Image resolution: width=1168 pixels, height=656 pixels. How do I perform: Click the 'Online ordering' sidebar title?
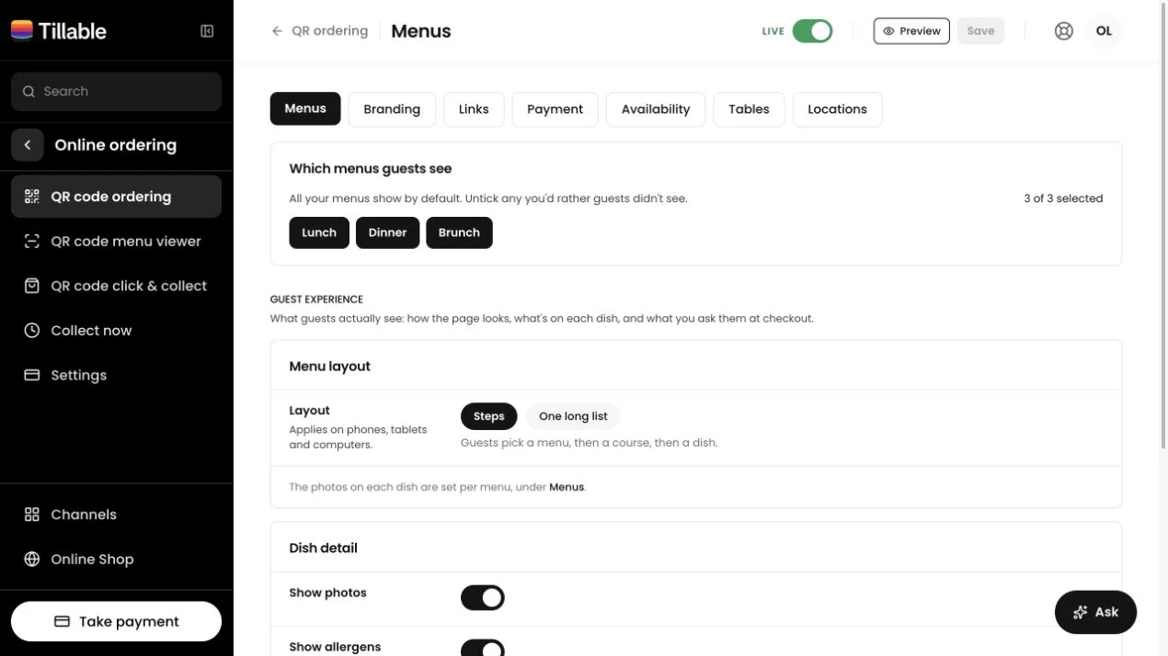click(x=116, y=145)
